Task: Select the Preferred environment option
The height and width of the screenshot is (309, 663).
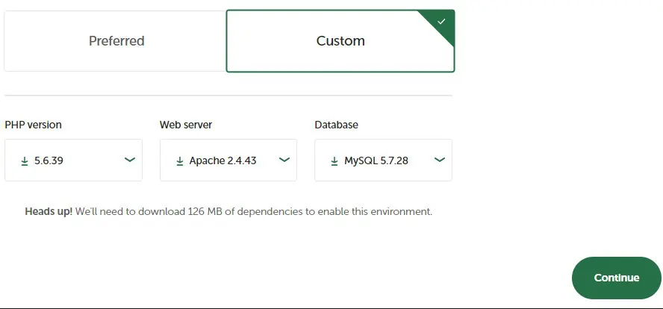Action: click(115, 41)
